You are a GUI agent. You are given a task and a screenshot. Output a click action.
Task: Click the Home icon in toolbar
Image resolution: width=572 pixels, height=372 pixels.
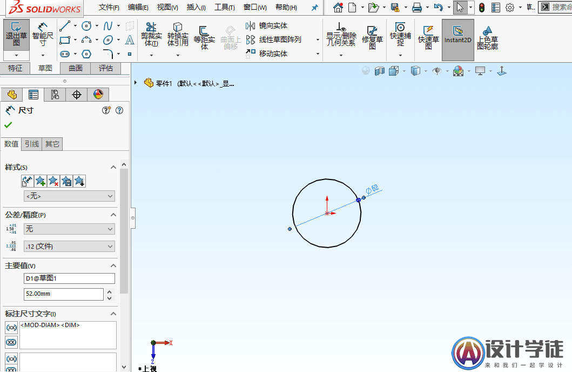338,8
